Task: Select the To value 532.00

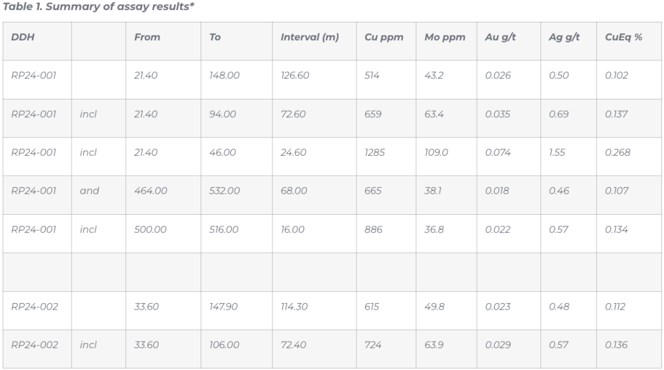Action: click(x=224, y=191)
